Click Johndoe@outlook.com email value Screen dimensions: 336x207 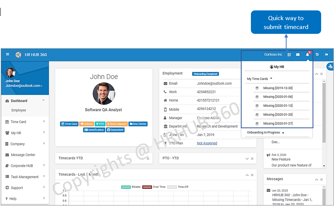(x=214, y=83)
